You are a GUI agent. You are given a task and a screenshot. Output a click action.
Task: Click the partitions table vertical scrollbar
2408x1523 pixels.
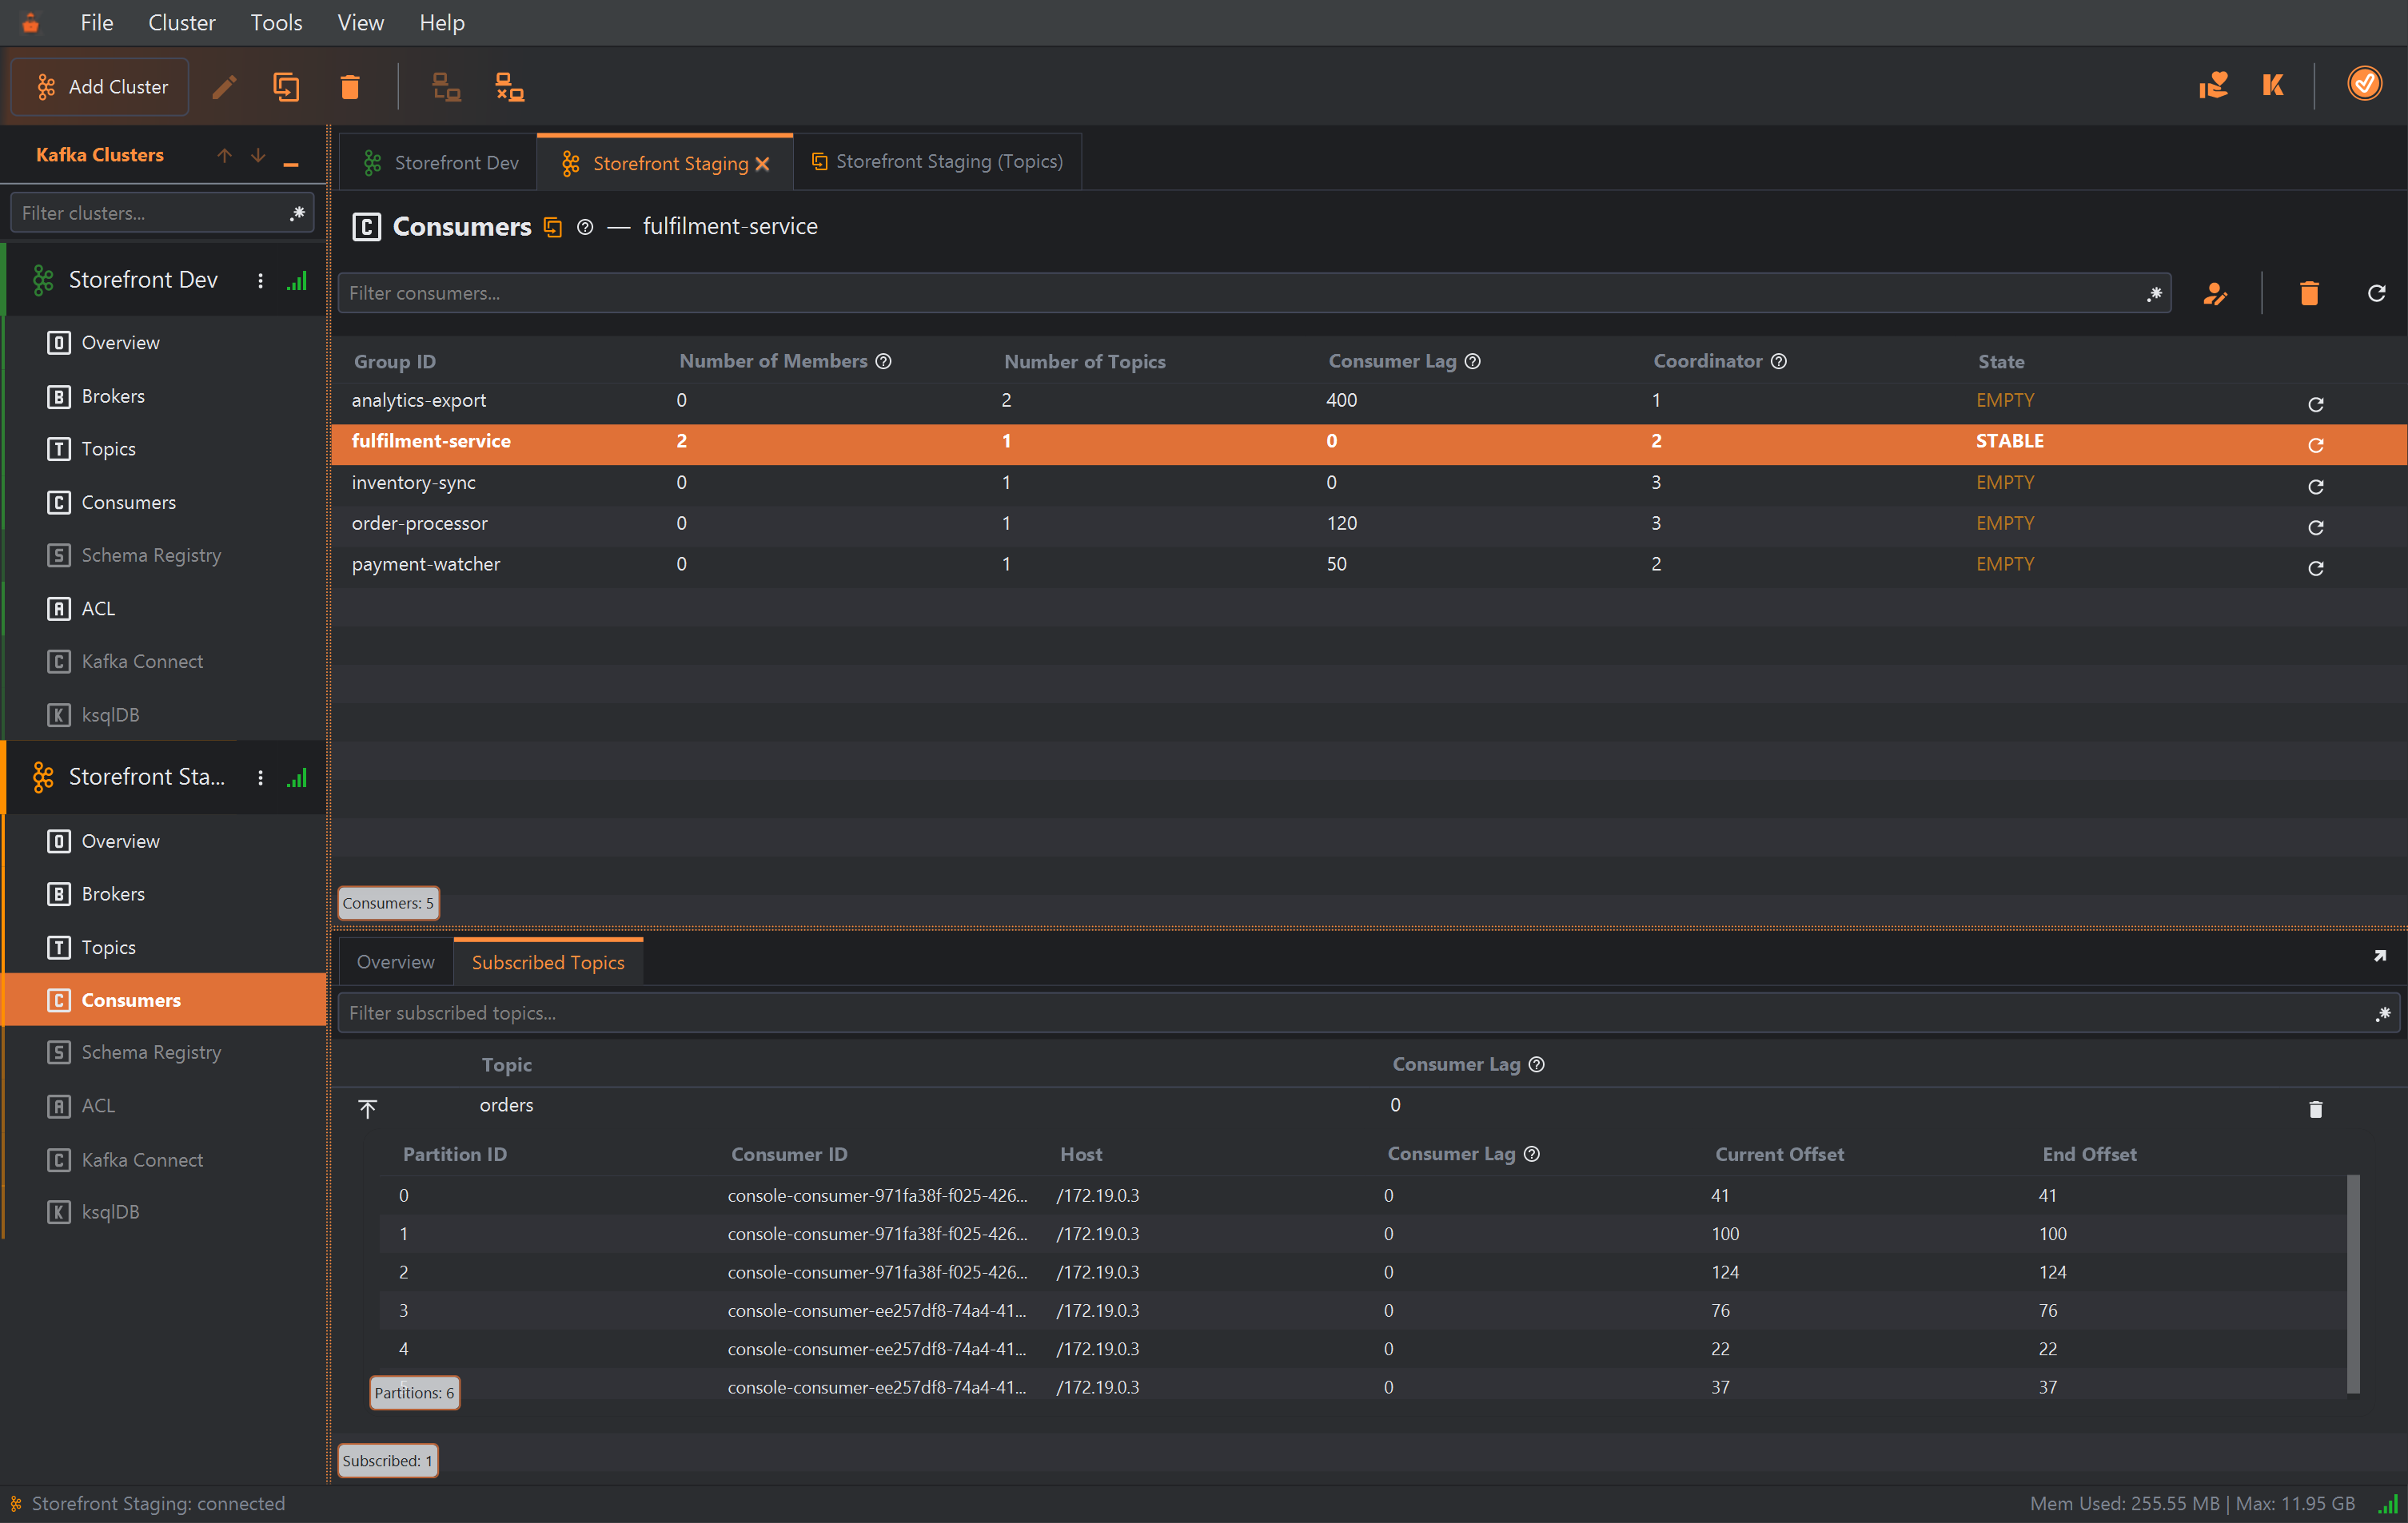click(x=2353, y=1283)
